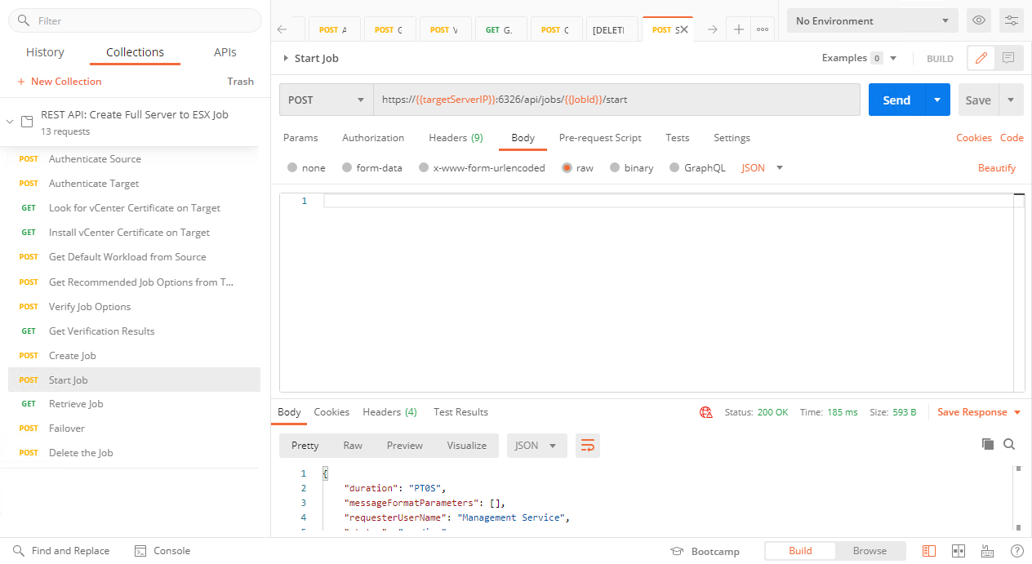Open the environment quick look eye icon
This screenshot has width=1032, height=564.
pyautogui.click(x=978, y=20)
